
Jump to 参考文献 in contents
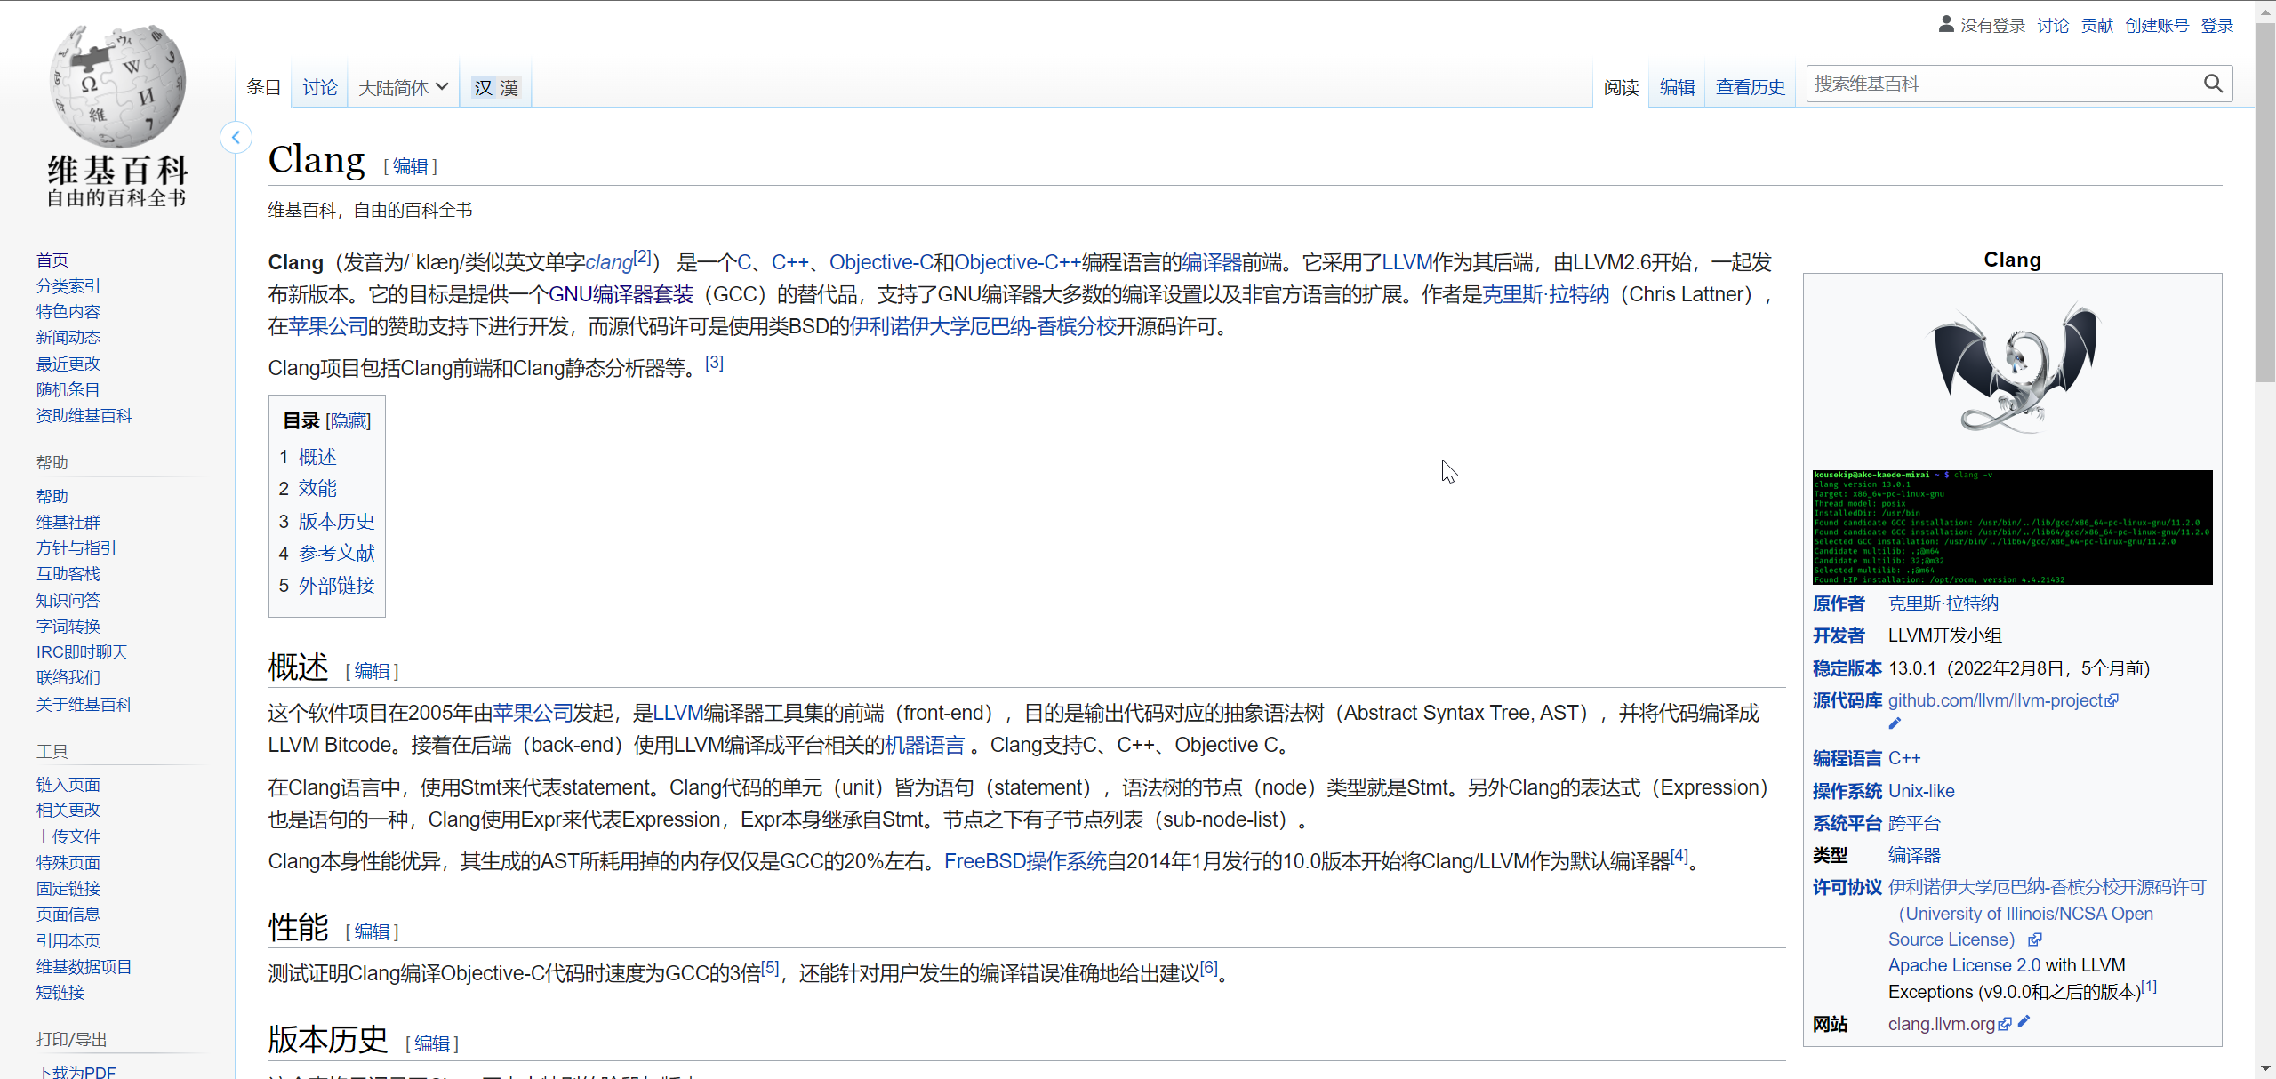tap(337, 553)
